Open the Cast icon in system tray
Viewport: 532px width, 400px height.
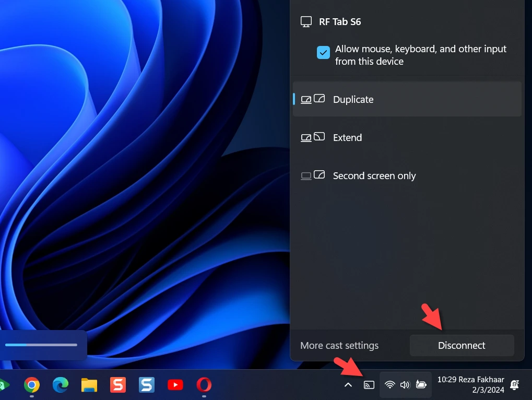click(369, 385)
